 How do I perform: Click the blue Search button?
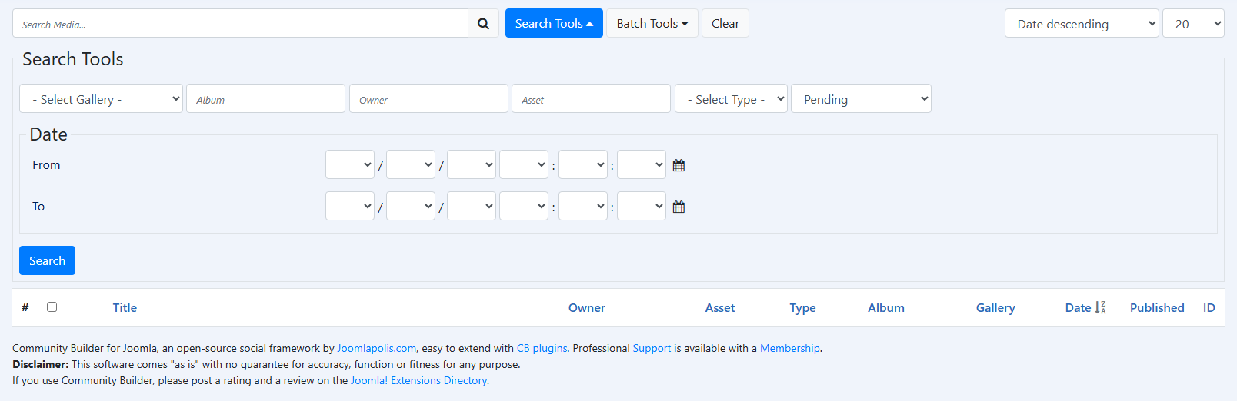coord(47,260)
